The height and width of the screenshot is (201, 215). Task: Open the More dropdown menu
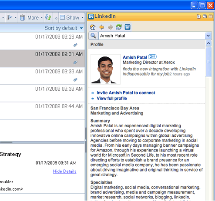click(x=35, y=17)
